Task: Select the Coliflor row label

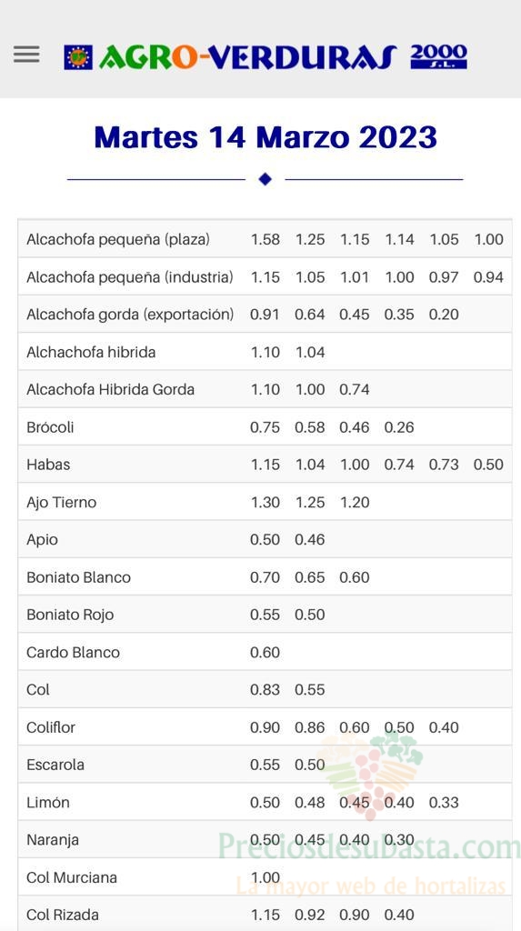Action: pyautogui.click(x=51, y=727)
